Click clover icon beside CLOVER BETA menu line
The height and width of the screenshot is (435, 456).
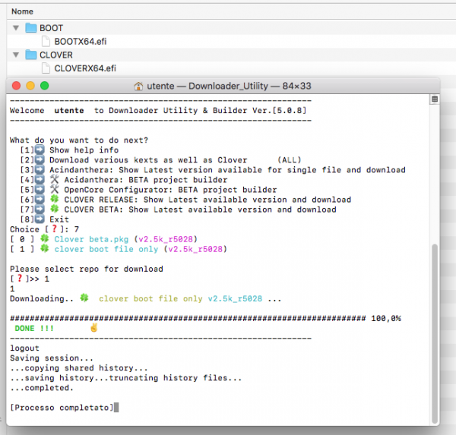(x=55, y=209)
